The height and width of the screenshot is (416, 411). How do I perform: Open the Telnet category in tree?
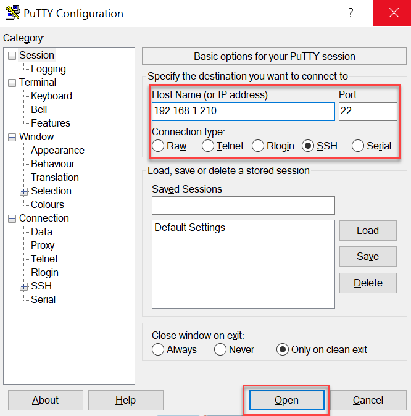(x=44, y=259)
